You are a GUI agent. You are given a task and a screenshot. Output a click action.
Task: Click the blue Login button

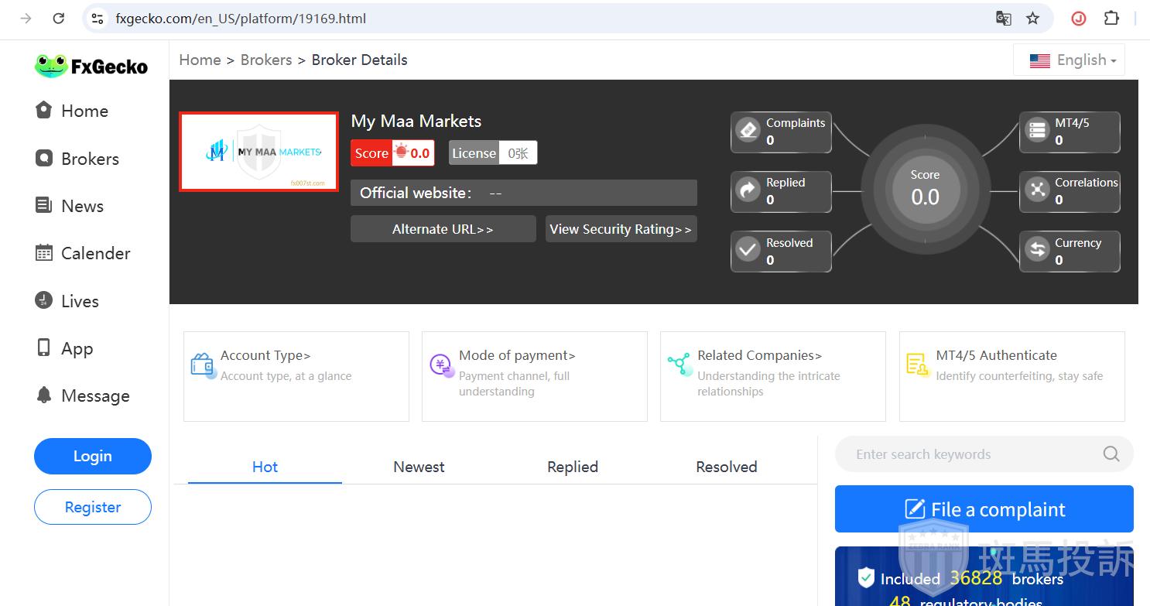coord(93,457)
